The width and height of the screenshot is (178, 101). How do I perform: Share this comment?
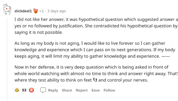pos(67,90)
